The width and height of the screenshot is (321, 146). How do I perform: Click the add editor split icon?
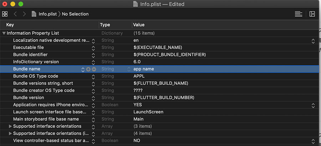click(312, 14)
